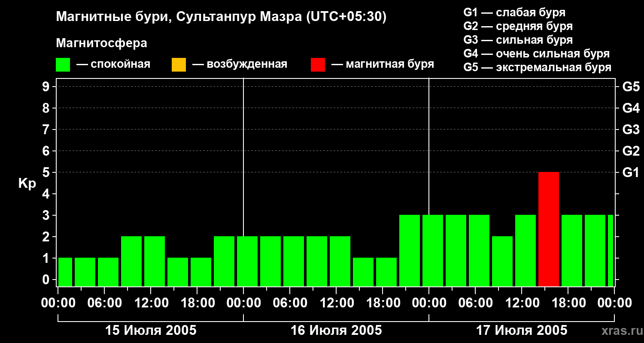Screen dimensions: 644x343
Task: Click the 12:00 time label above 15 Июля
Action: pyautogui.click(x=151, y=303)
